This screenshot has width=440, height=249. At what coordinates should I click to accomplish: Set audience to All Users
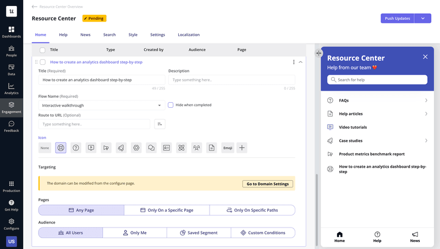pyautogui.click(x=70, y=233)
